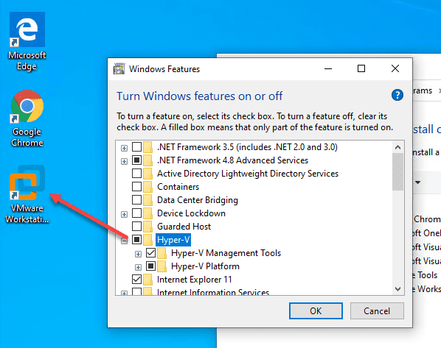
Task: Select the Device Lockdown label
Action: tap(191, 213)
